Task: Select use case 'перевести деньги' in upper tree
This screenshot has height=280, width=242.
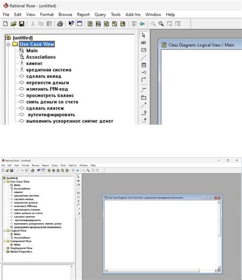Action: [47, 83]
